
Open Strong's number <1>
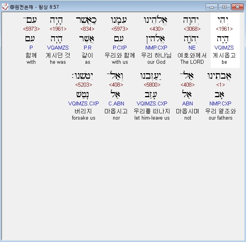pyautogui.click(x=220, y=85)
